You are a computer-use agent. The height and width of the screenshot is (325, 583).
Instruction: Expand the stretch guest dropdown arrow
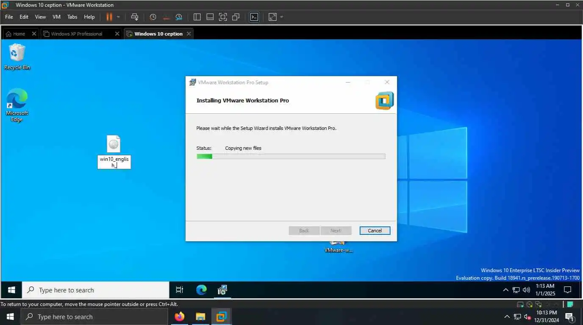pyautogui.click(x=282, y=17)
